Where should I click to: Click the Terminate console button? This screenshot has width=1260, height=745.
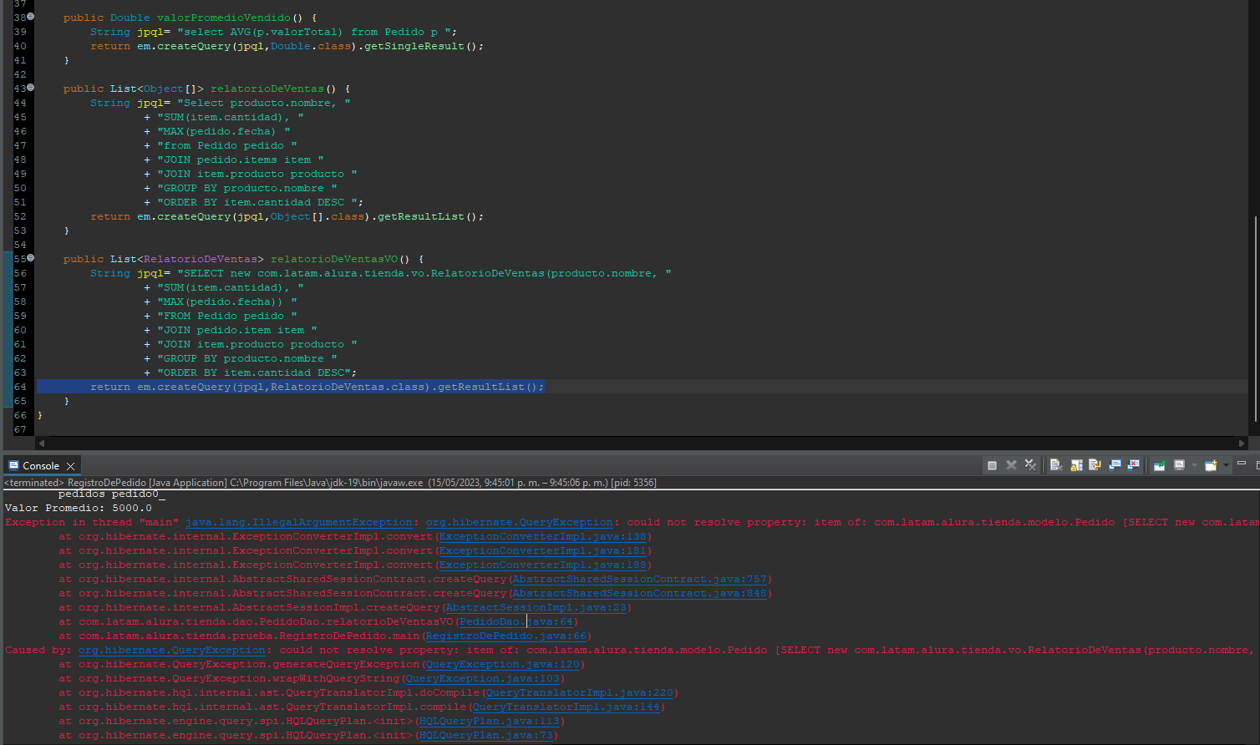tap(992, 465)
